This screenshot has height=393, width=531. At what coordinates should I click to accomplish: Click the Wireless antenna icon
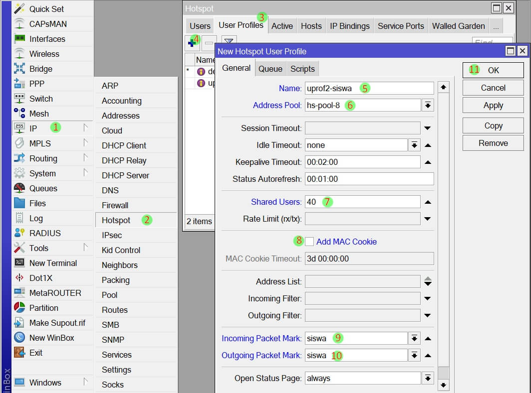coord(19,54)
